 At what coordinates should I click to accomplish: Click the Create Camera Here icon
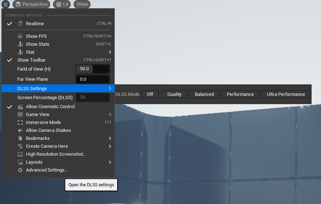point(20,146)
